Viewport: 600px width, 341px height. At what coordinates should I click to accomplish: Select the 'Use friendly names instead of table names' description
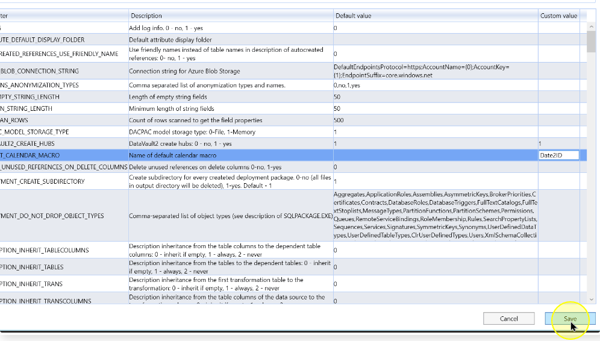point(231,54)
